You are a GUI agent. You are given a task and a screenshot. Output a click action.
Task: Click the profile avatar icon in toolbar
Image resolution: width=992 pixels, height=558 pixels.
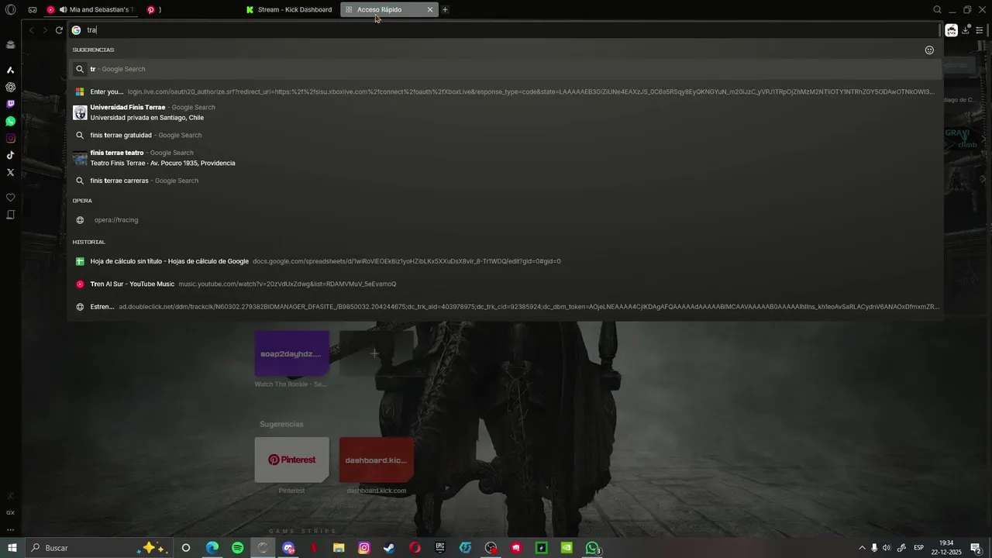(x=951, y=30)
